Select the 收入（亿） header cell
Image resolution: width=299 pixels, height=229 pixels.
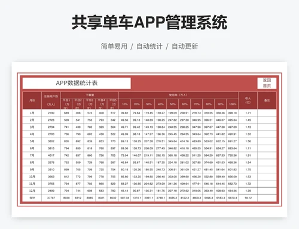[248, 100]
